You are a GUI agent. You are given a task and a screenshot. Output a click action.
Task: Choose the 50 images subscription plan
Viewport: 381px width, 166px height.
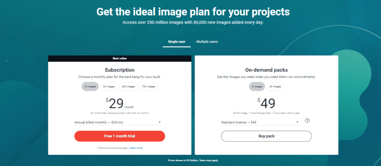tap(109, 86)
